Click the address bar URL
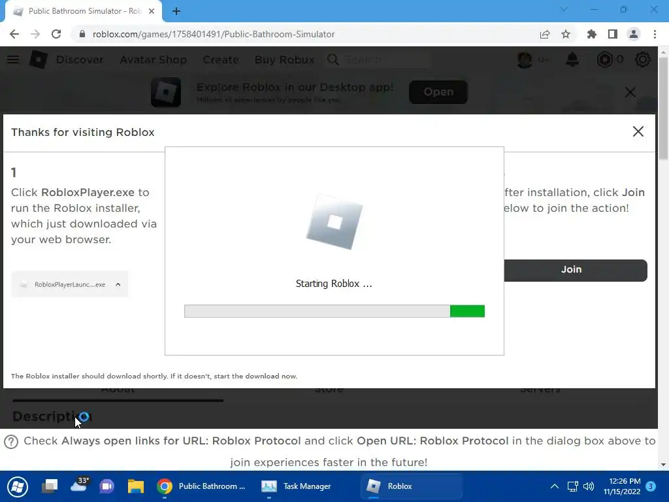The width and height of the screenshot is (669, 502). coord(214,34)
